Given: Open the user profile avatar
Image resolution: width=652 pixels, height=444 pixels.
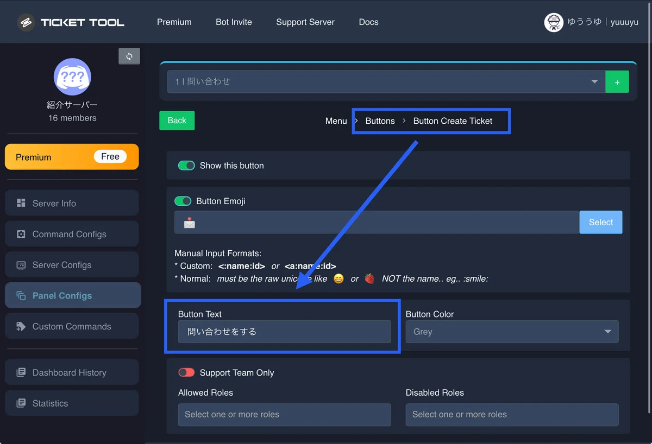Looking at the screenshot, I should pyautogui.click(x=554, y=22).
